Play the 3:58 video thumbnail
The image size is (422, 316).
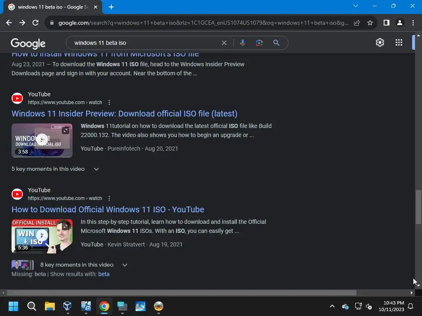[x=42, y=140]
